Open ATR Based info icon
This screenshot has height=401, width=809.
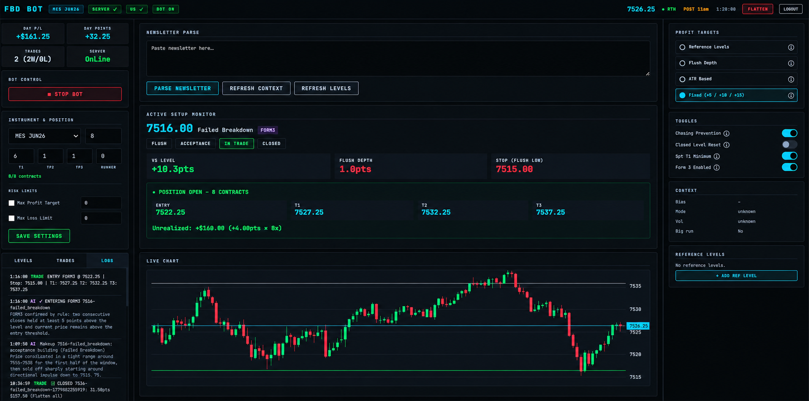[x=791, y=79]
